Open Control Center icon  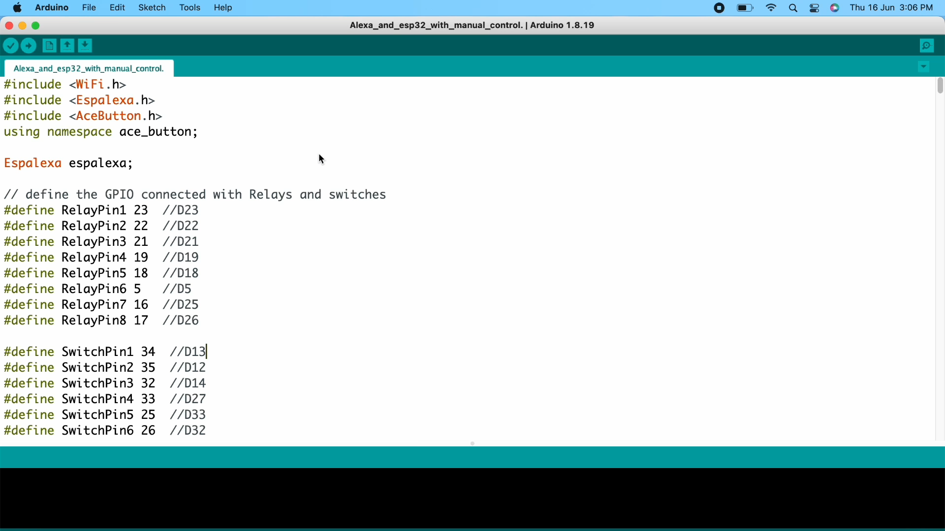click(x=815, y=8)
